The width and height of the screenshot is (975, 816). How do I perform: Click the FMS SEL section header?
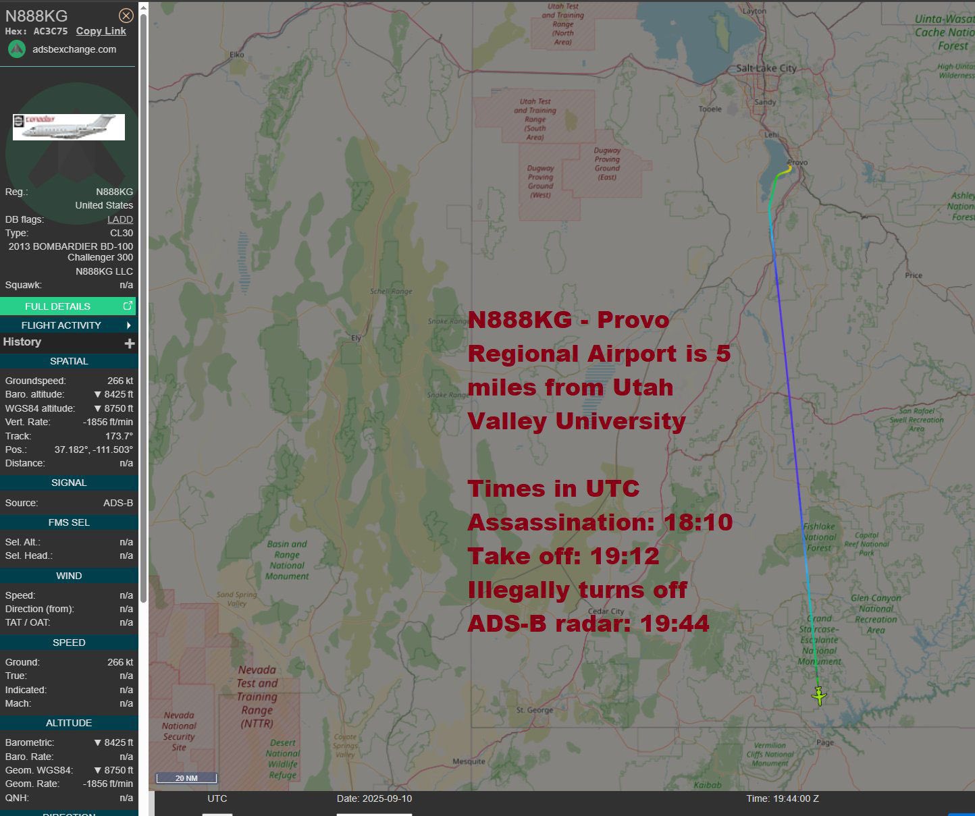pos(69,522)
